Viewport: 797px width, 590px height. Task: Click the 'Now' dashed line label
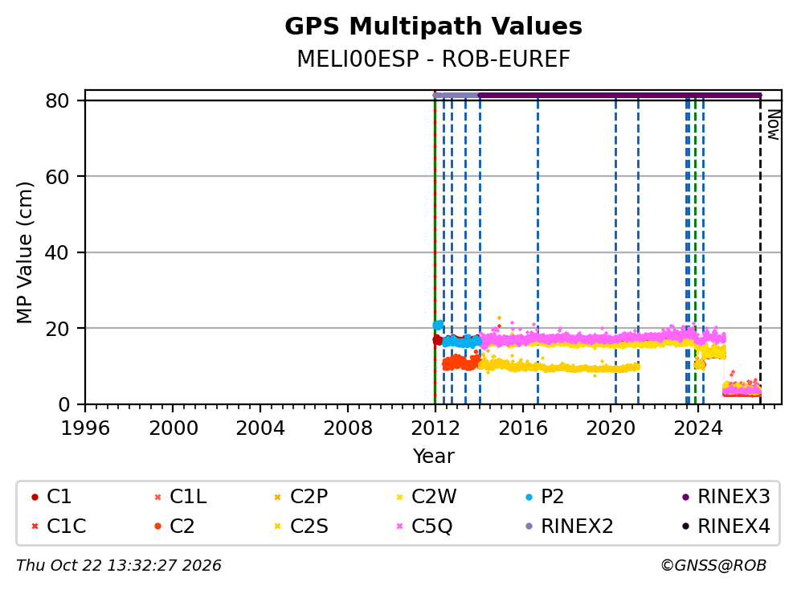coord(773,125)
